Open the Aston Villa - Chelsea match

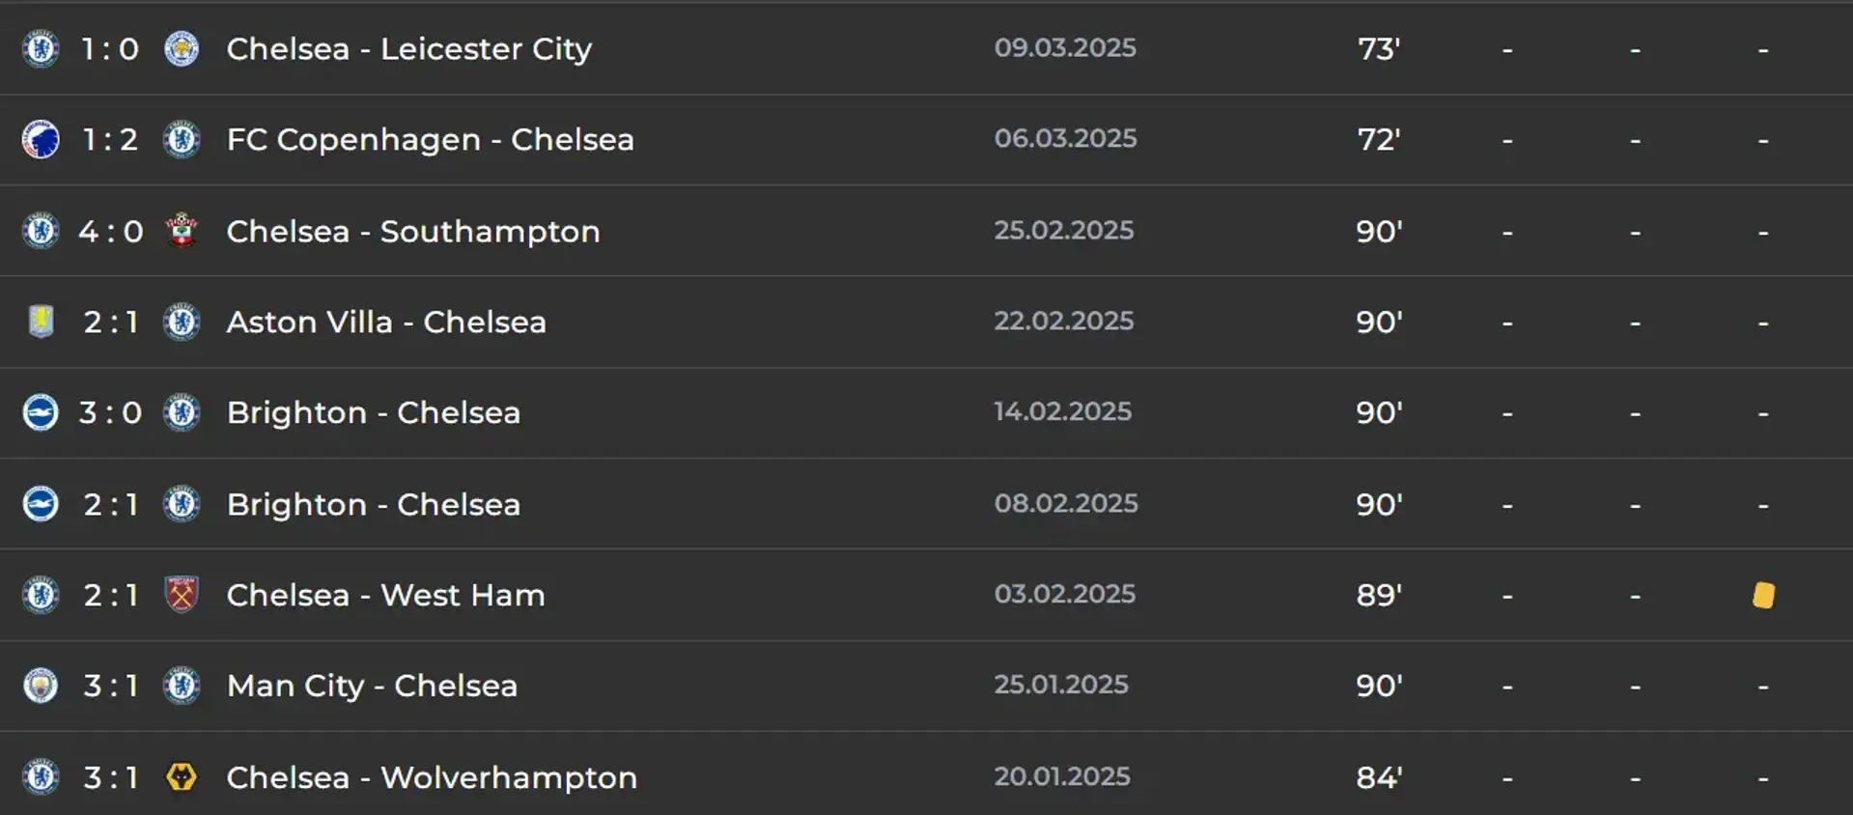pos(386,322)
